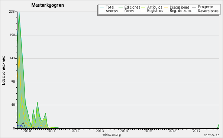Select the Anexos legend entry
This screenshot has width=223, height=138.
coord(109,11)
